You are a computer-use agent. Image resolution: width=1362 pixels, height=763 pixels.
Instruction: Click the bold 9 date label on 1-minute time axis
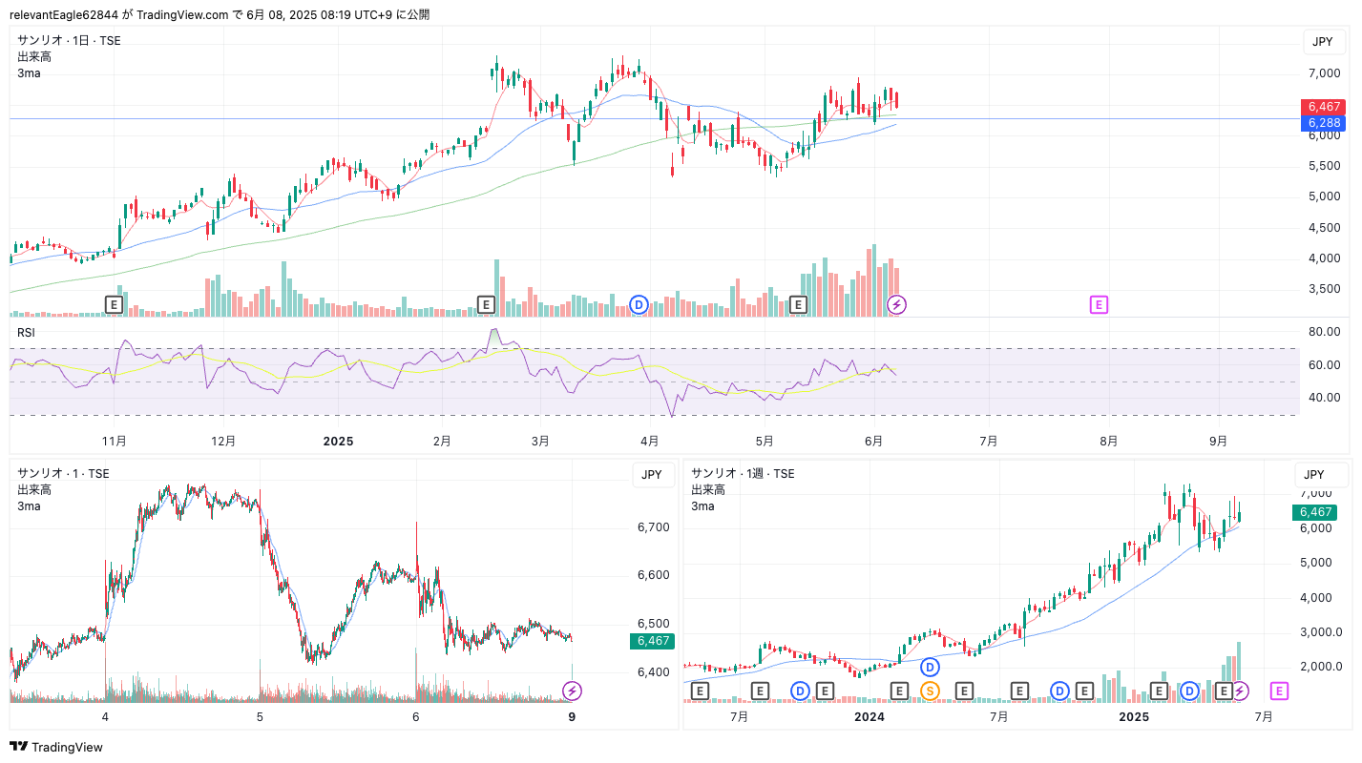572,716
